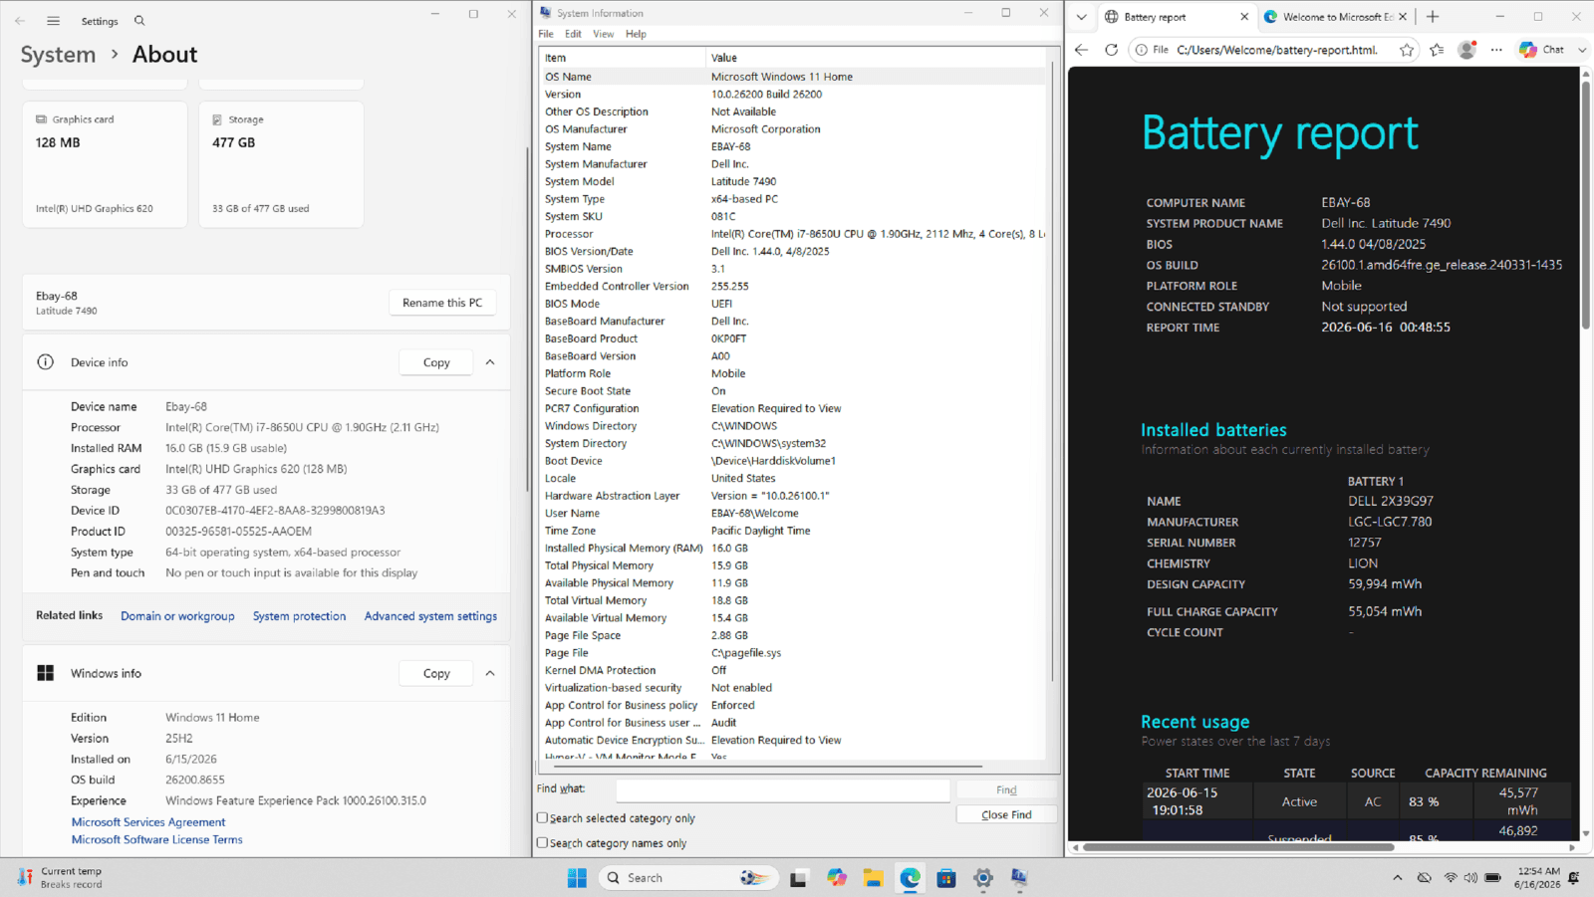This screenshot has height=897, width=1594.
Task: Open the Storage card in Settings
Action: coord(281,164)
